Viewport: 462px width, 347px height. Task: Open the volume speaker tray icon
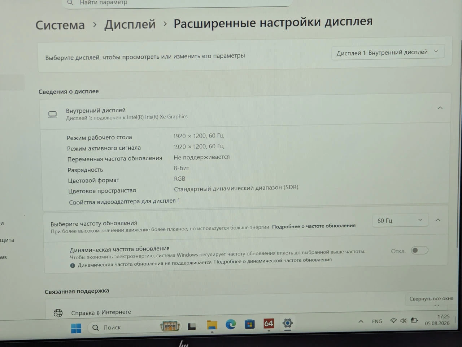click(404, 320)
